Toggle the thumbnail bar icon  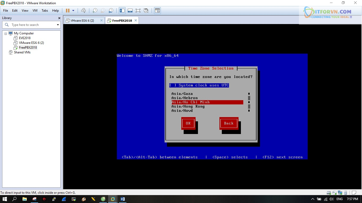coord(130,11)
